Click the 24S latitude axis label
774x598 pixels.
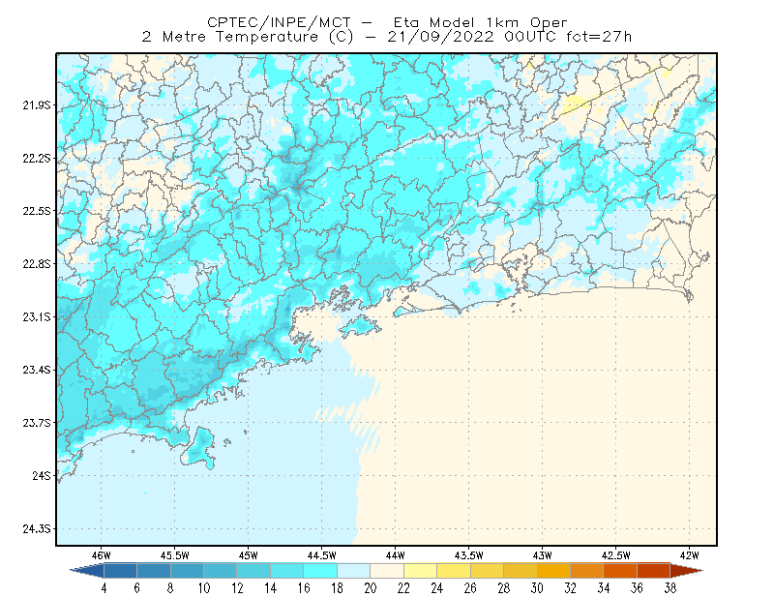[41, 475]
